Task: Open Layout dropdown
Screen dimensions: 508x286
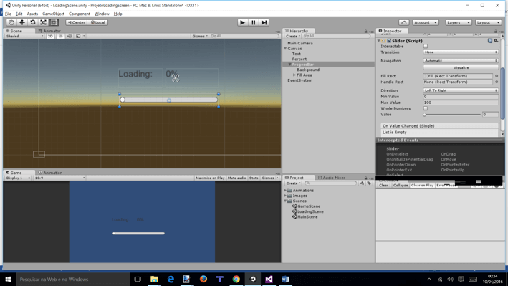Action: point(488,22)
